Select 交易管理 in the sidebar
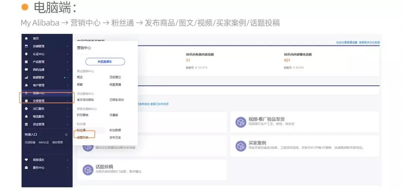This screenshot has width=403, height=190. (38, 101)
